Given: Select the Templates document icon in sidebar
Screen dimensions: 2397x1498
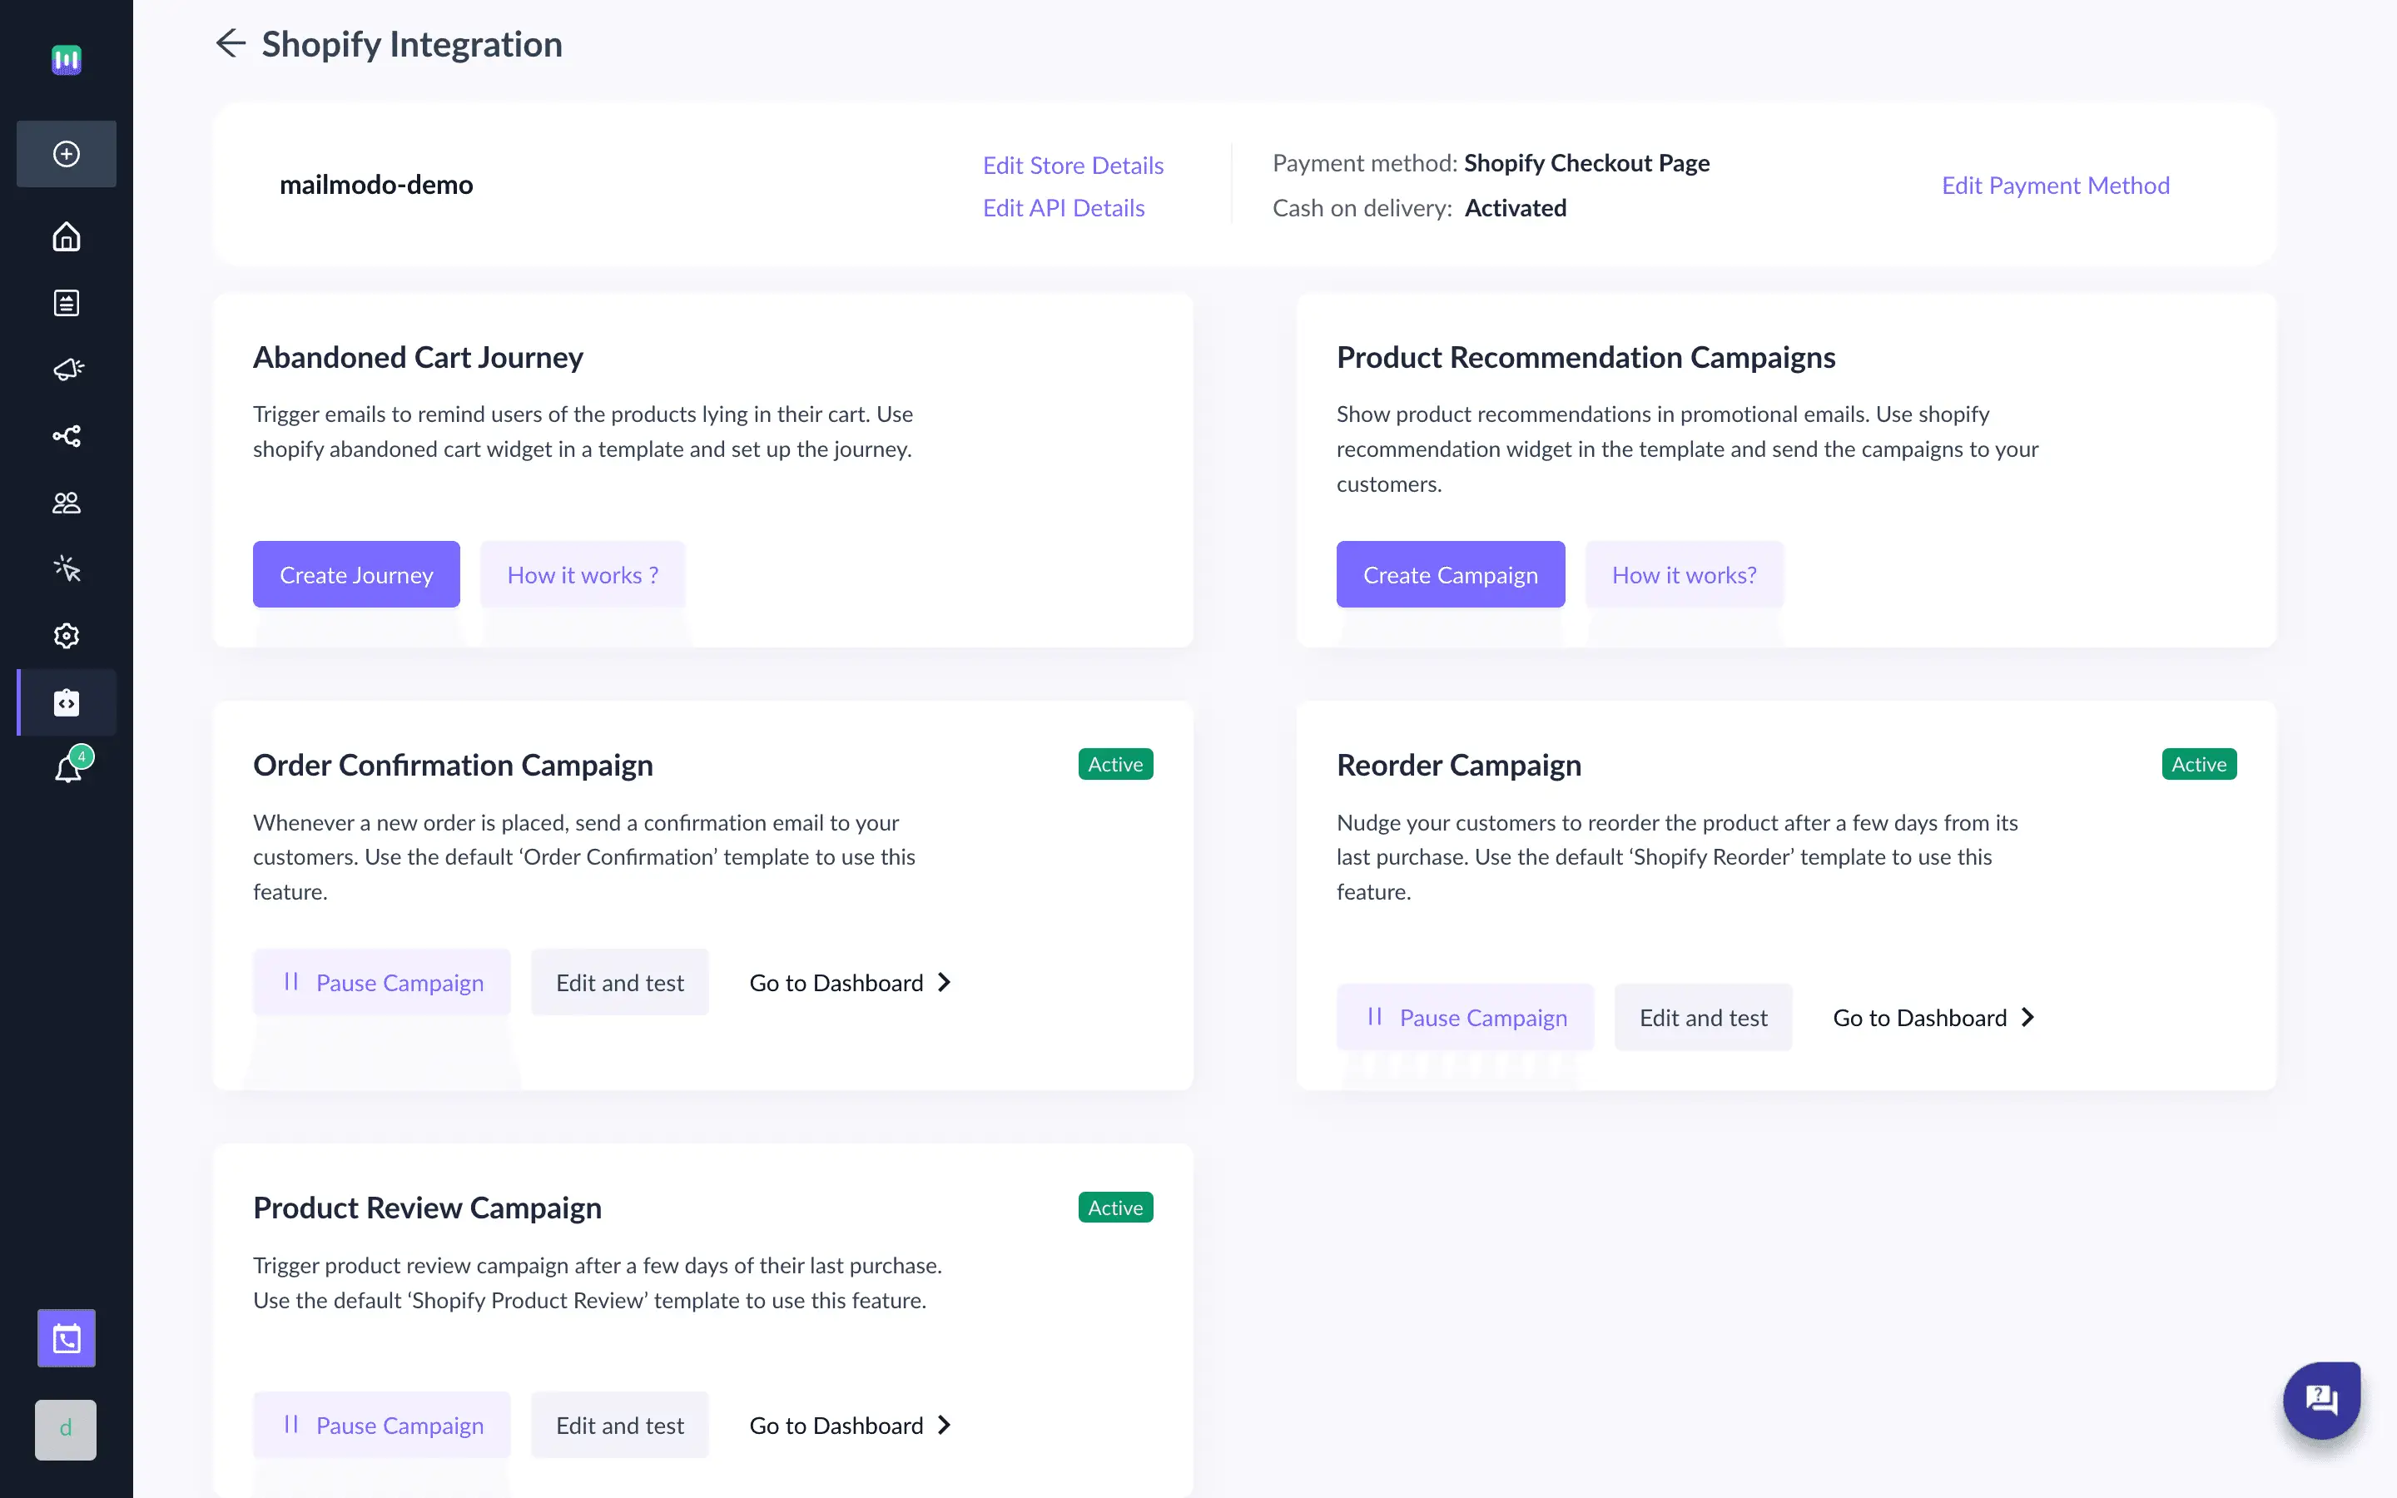Looking at the screenshot, I should tap(66, 303).
